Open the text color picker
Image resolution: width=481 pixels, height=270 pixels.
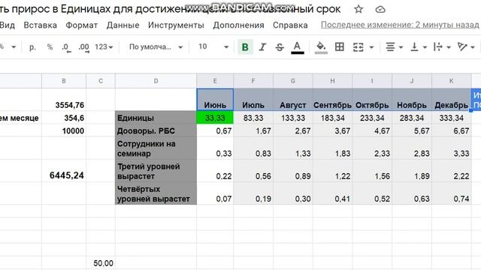[297, 47]
